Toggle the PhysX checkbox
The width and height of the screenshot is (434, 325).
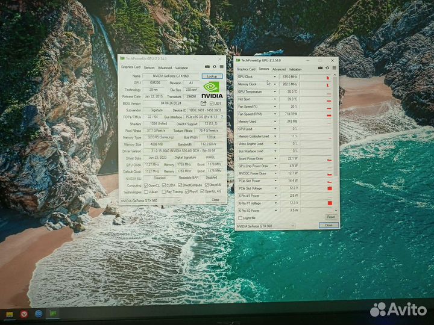pyautogui.click(x=187, y=191)
